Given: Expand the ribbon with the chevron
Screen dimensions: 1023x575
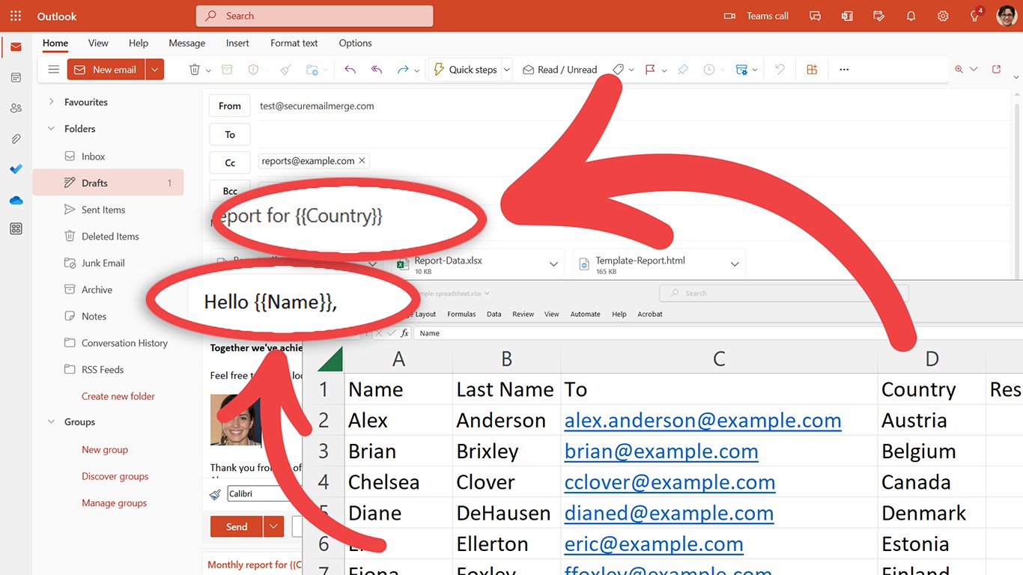Looking at the screenshot, I should coord(1016,77).
